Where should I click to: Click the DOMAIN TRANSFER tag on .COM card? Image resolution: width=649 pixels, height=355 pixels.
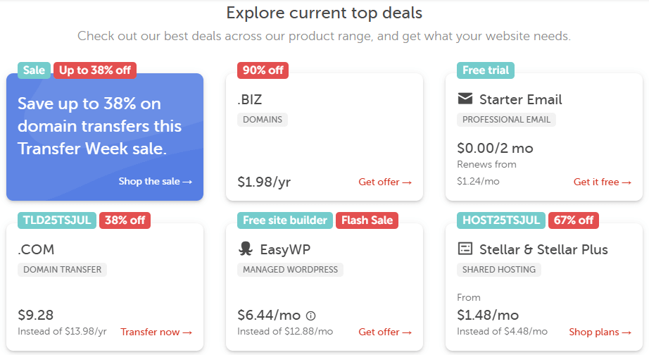click(63, 270)
